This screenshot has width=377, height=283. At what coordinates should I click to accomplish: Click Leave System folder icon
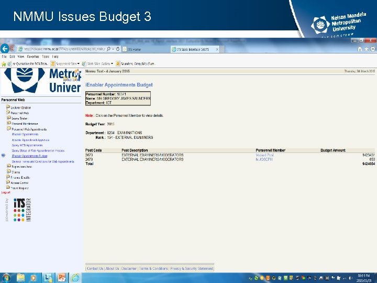[x=9, y=118]
